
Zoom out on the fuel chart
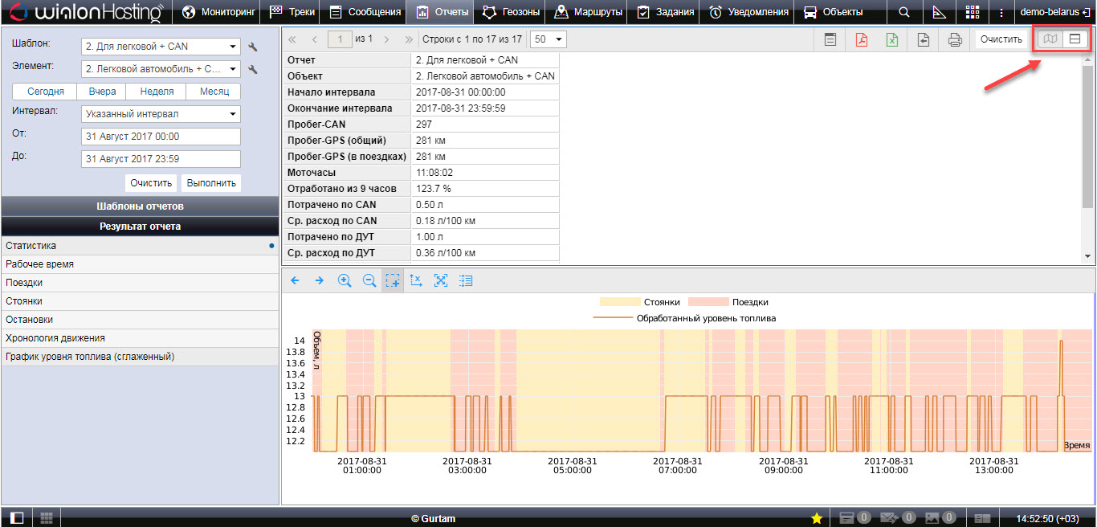point(369,280)
